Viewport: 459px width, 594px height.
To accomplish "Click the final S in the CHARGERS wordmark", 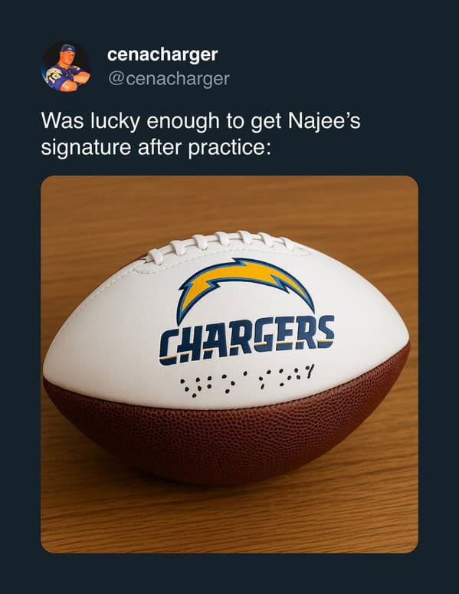I will coord(325,332).
